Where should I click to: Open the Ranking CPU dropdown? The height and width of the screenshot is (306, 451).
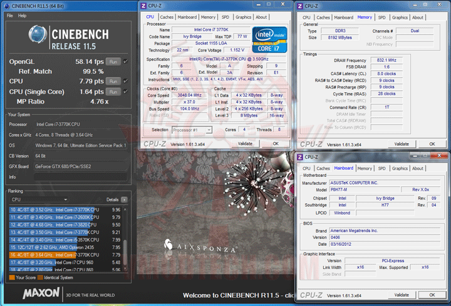[x=39, y=199]
